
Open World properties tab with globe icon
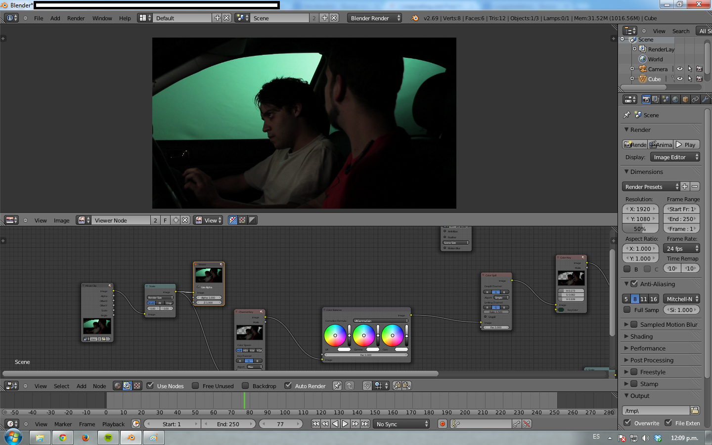pos(675,99)
